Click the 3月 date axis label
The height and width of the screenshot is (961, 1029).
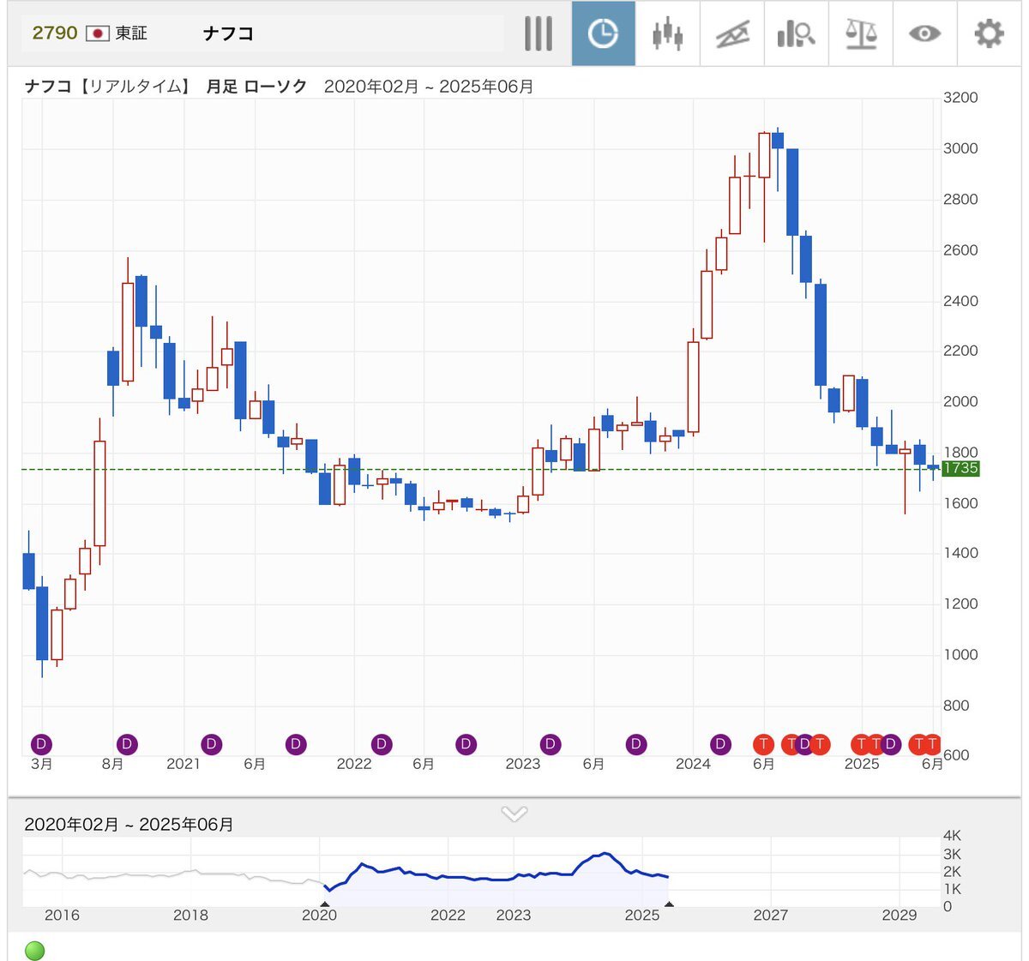(41, 764)
